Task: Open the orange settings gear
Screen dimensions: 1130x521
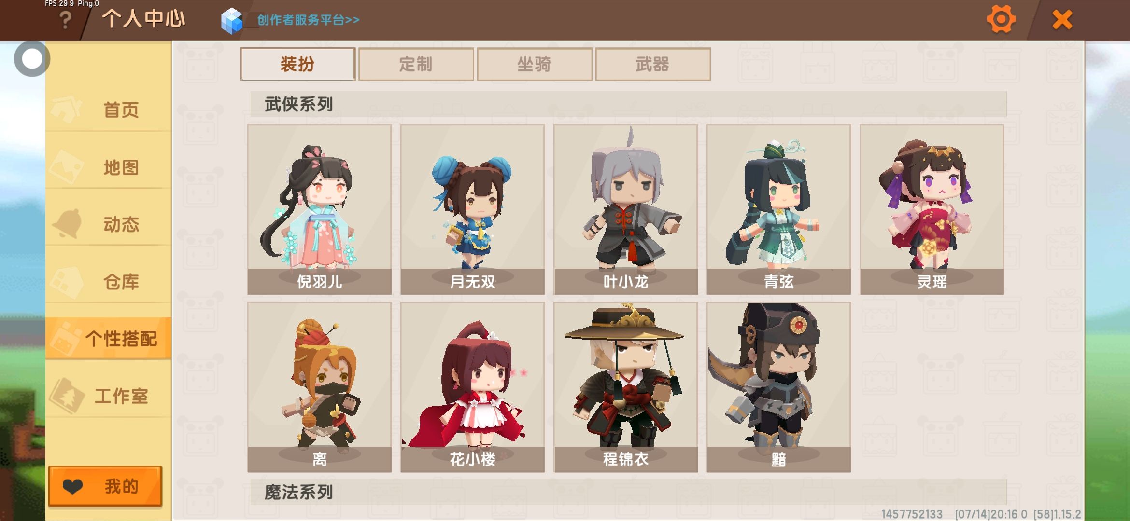Action: tap(1001, 20)
